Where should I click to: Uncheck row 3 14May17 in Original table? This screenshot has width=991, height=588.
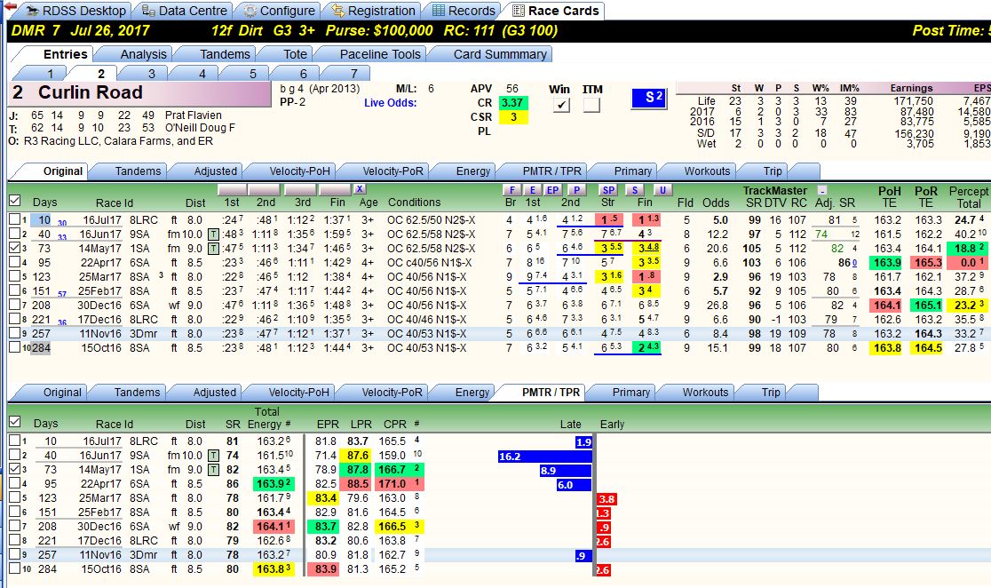point(14,248)
